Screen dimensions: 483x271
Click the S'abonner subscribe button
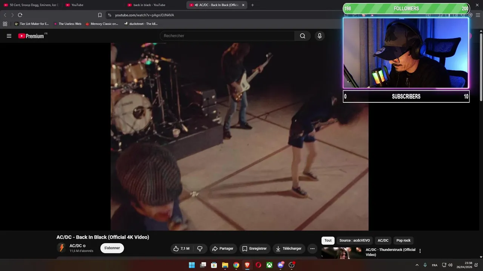point(112,248)
